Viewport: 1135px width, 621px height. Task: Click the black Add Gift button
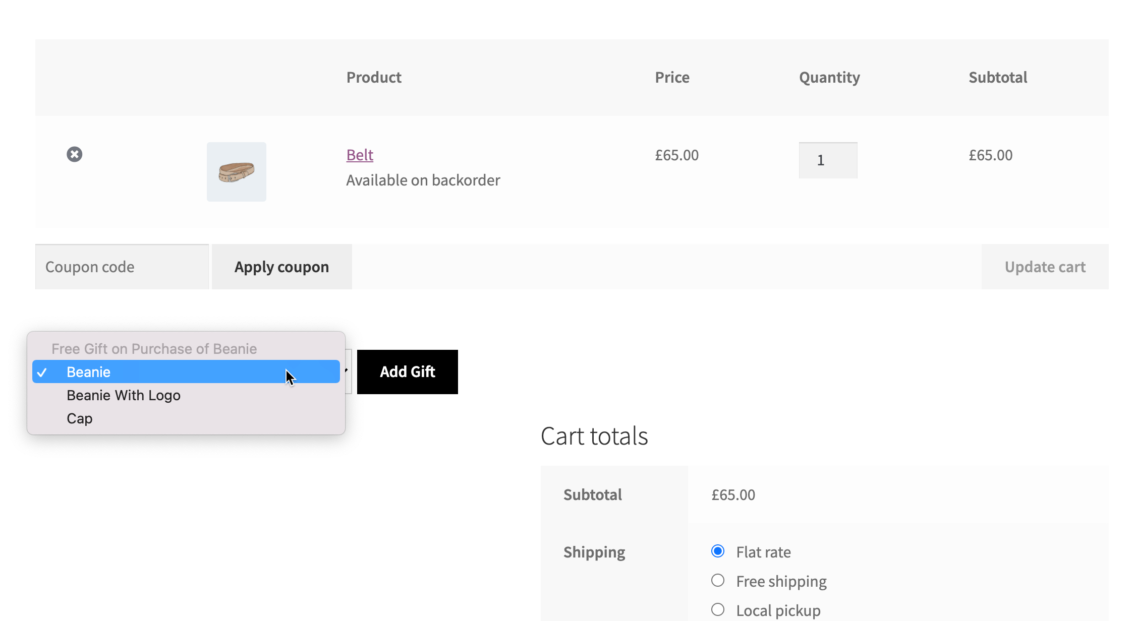coord(407,372)
